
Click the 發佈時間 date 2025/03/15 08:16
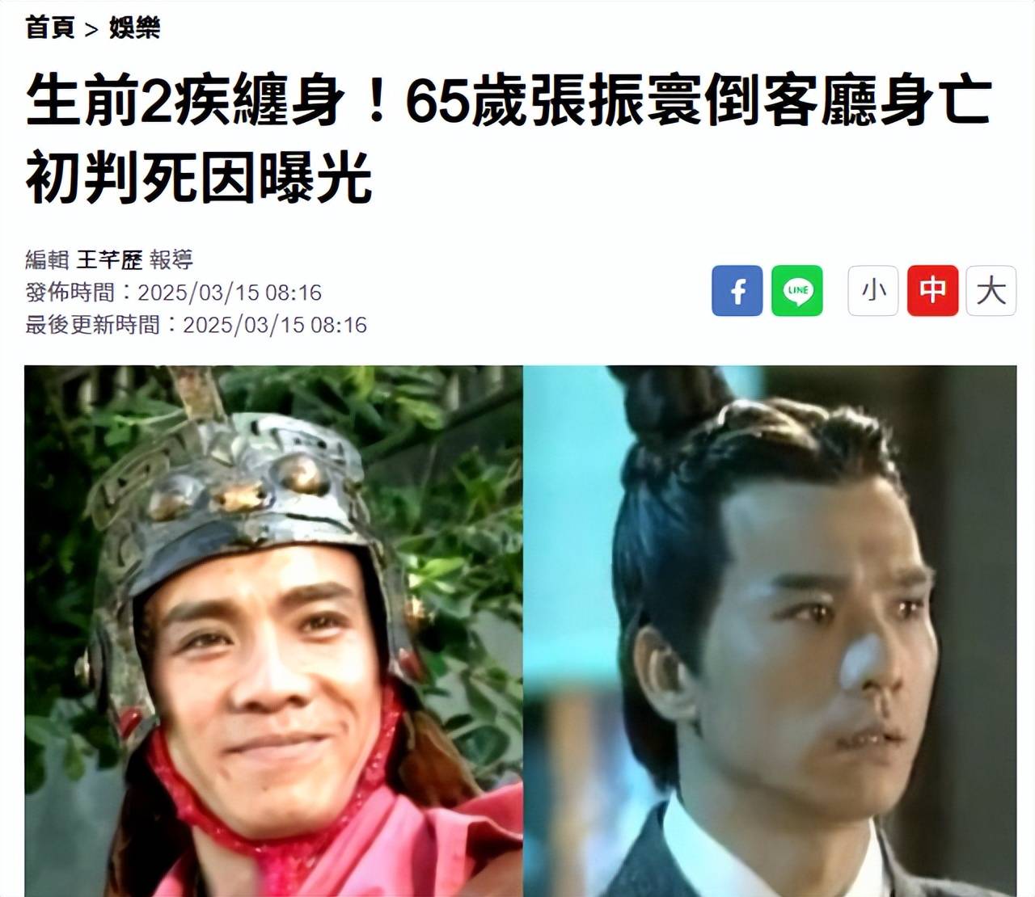click(230, 293)
